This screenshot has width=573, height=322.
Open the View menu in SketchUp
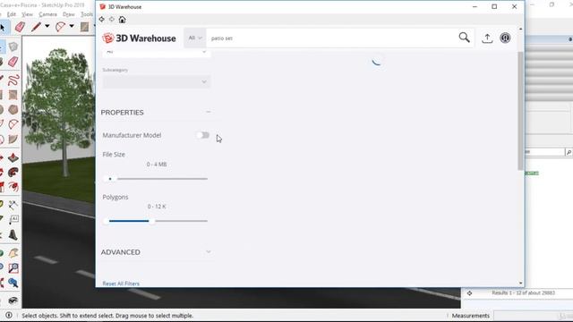(27, 14)
